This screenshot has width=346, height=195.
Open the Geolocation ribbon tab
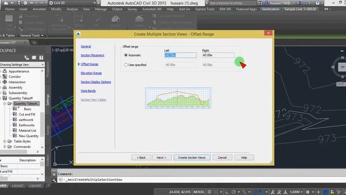(270, 9)
